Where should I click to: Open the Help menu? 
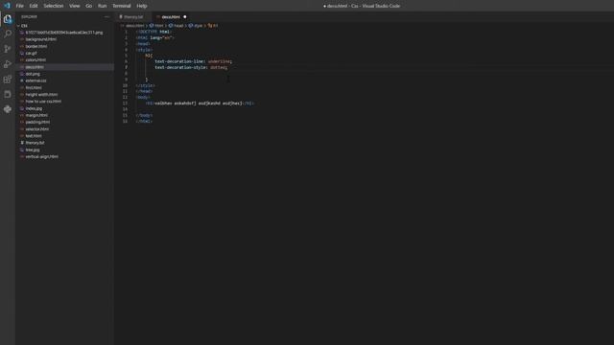[x=142, y=6]
